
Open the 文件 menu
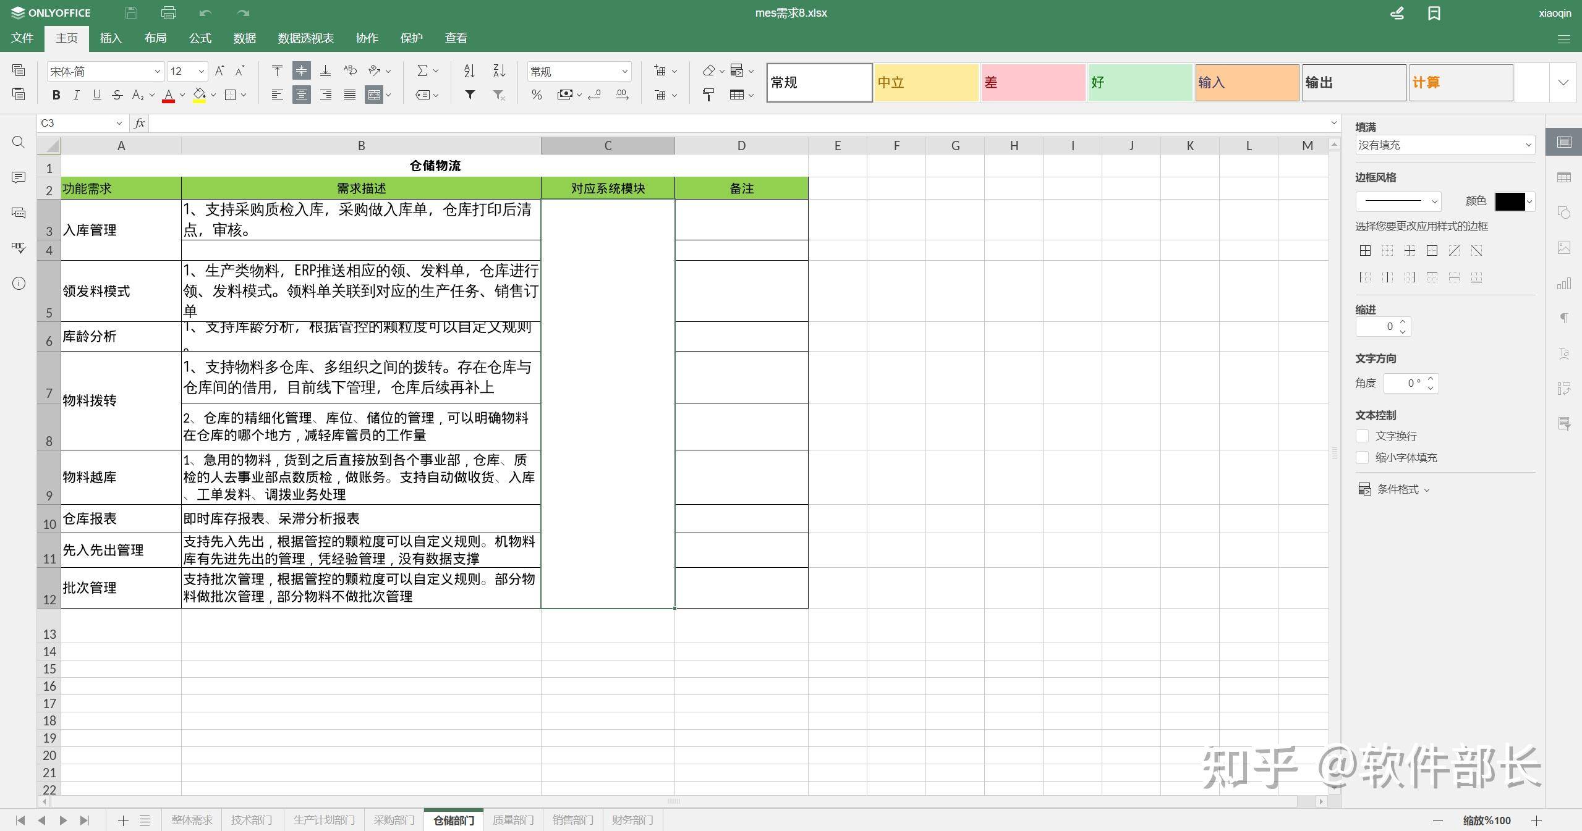22,38
